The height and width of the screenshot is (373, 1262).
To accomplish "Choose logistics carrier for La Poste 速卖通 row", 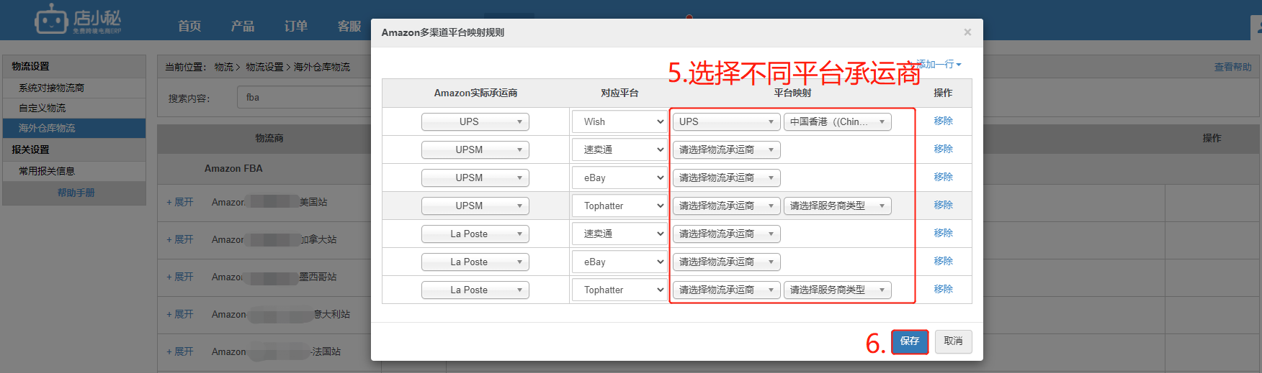I will click(x=727, y=234).
